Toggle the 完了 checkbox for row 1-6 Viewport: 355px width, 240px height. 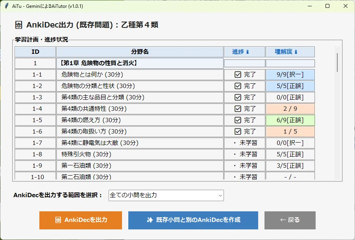(238, 132)
